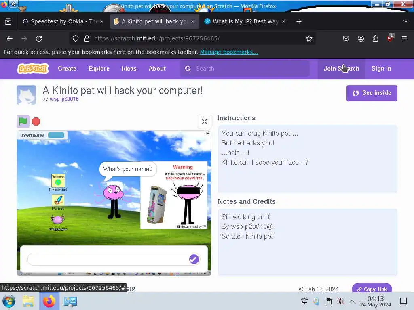
Task: Click the uBlock Origin extension icon
Action: point(390,38)
